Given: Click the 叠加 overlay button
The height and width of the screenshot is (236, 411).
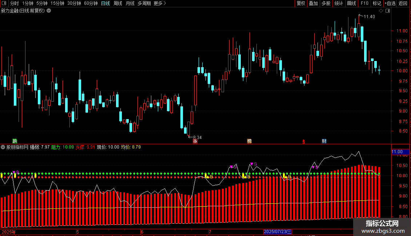Looking at the screenshot, I should point(313,3).
